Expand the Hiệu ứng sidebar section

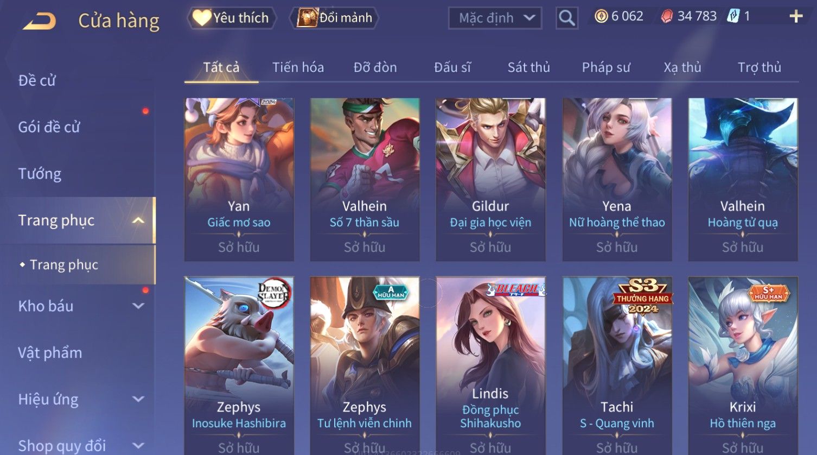(x=138, y=400)
